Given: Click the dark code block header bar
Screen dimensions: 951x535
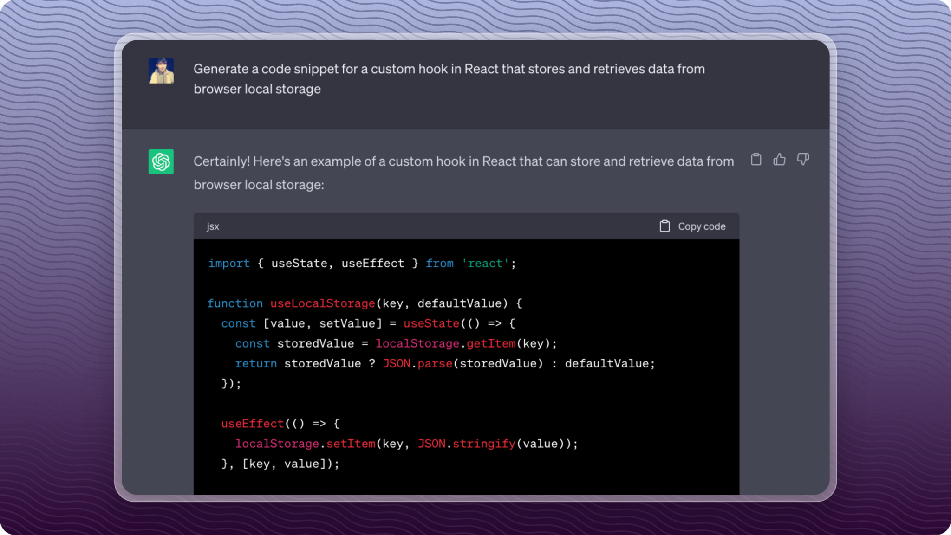Looking at the screenshot, I should (464, 226).
